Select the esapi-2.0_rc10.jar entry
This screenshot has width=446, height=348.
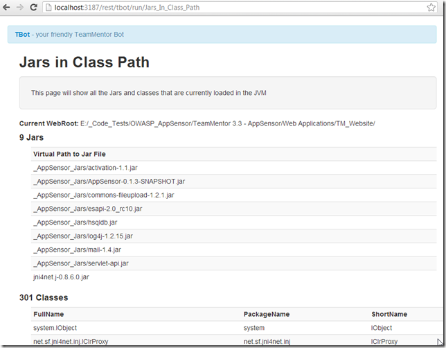[x=87, y=209]
